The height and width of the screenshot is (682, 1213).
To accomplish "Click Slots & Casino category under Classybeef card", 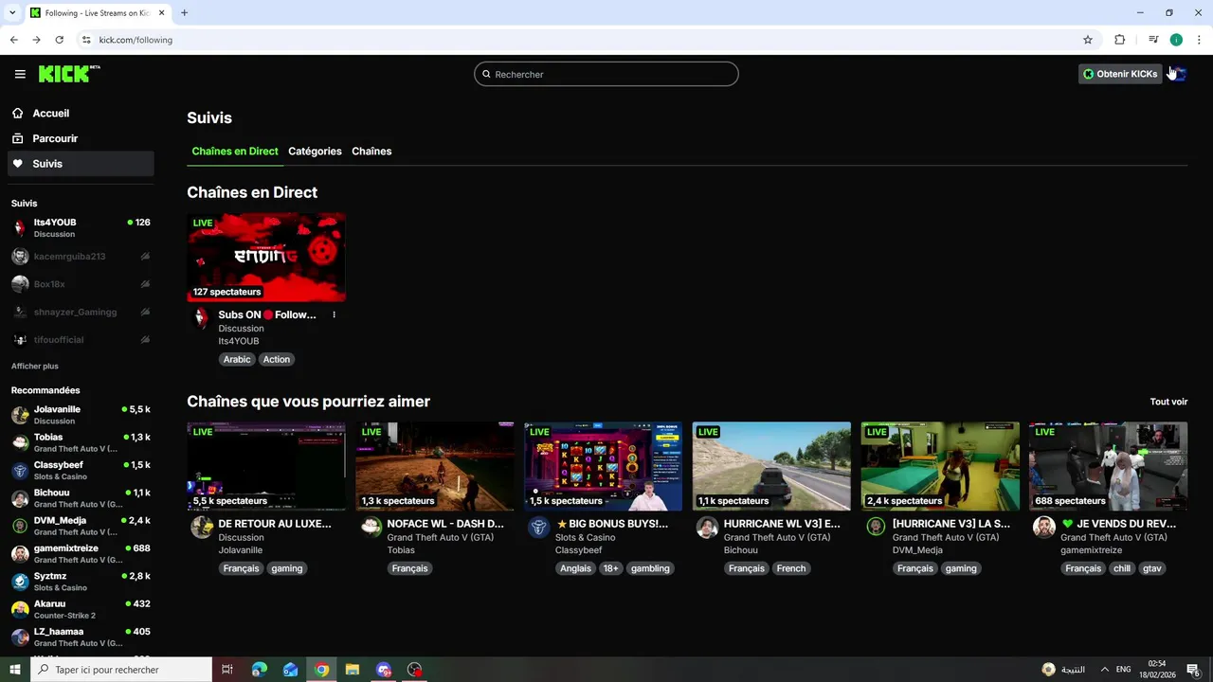I will click(x=585, y=537).
